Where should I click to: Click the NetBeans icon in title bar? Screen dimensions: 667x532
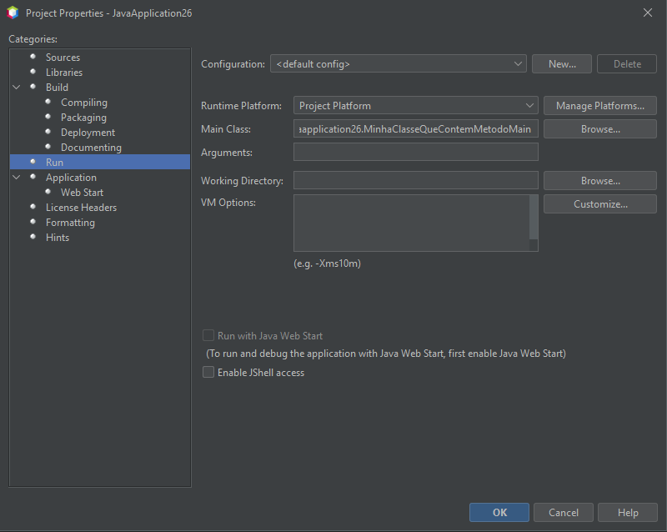13,13
